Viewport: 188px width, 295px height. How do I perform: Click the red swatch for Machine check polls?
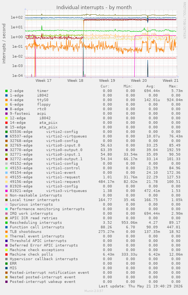[x=6, y=254]
